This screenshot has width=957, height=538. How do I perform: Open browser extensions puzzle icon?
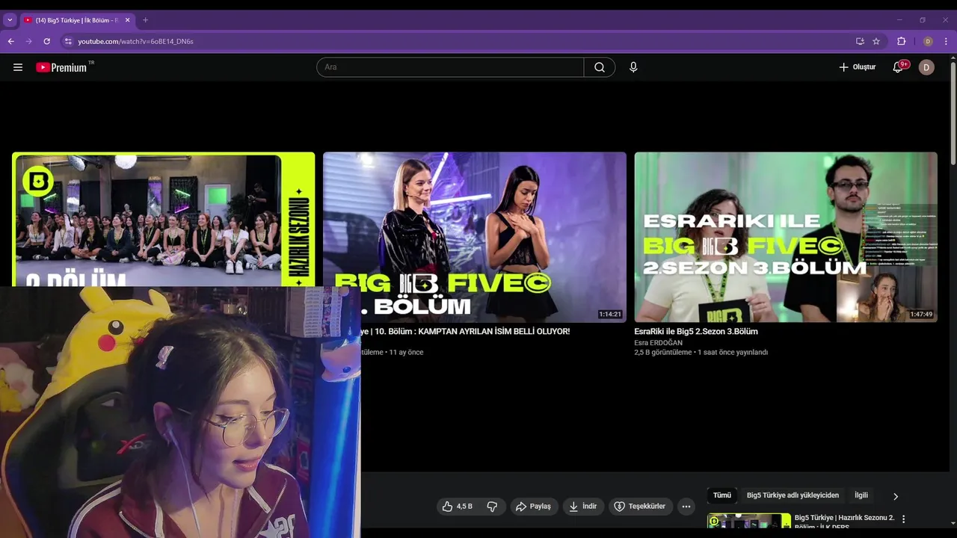coord(901,41)
